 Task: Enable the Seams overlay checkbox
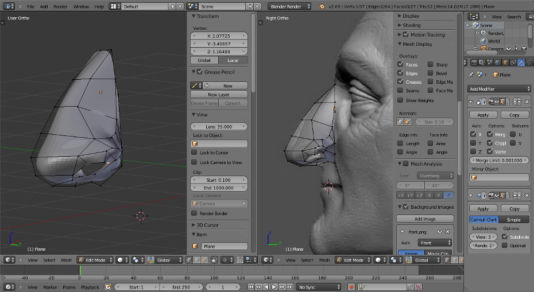401,91
